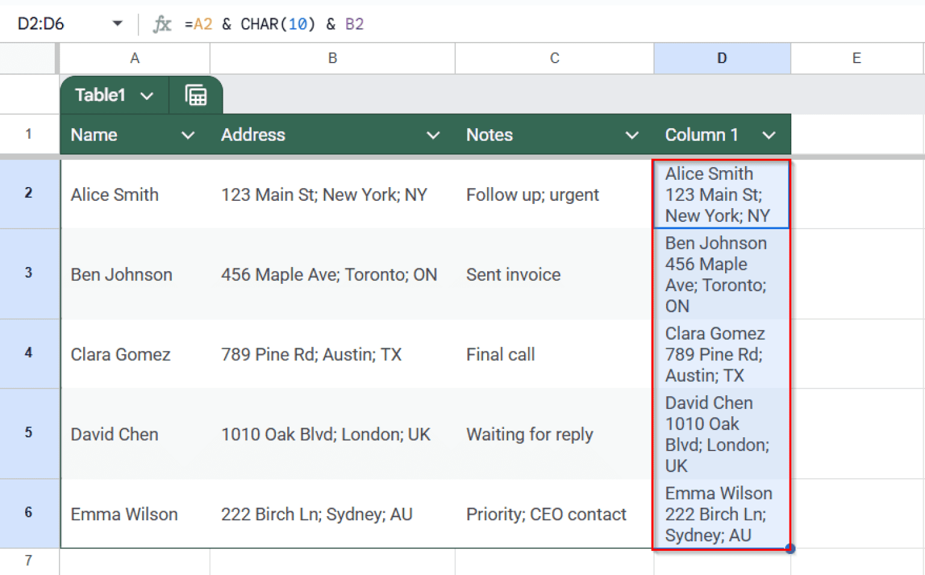This screenshot has width=925, height=575.
Task: Open the Name box dropdown arrow
Action: (117, 23)
